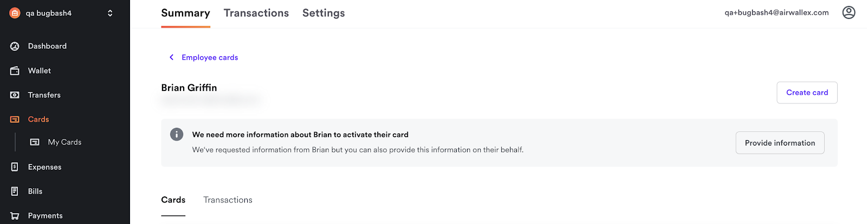
Task: Click the back chevron beside Employee cards
Action: pos(171,57)
